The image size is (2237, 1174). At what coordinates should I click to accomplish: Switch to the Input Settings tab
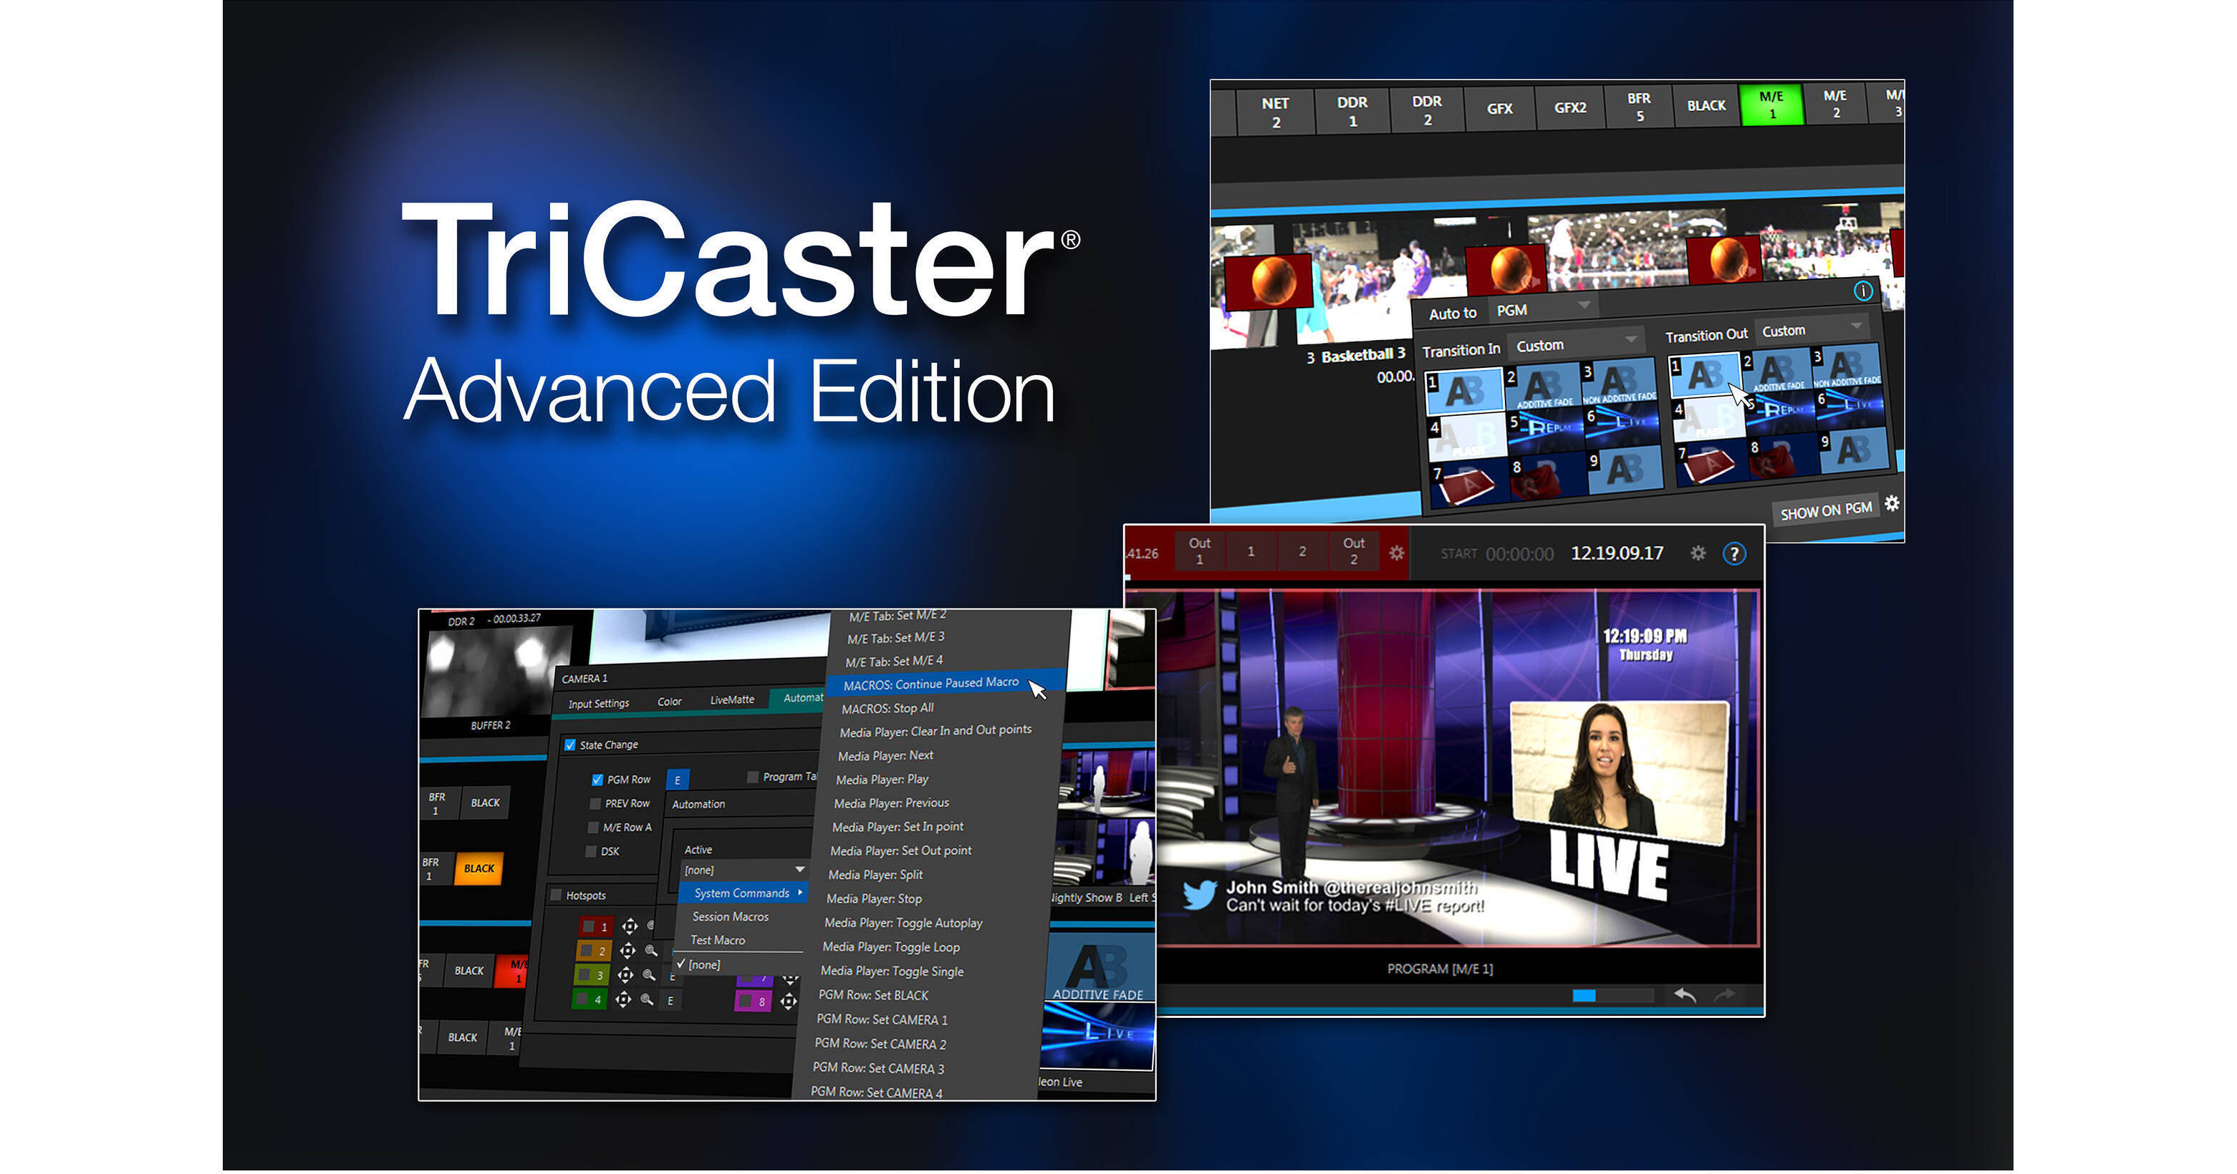pos(598,704)
